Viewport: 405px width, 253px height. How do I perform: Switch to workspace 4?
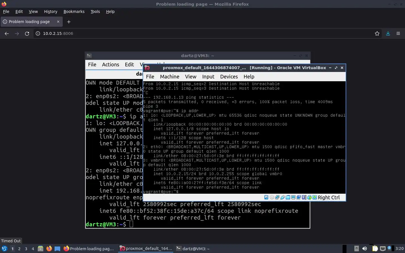pos(33,249)
